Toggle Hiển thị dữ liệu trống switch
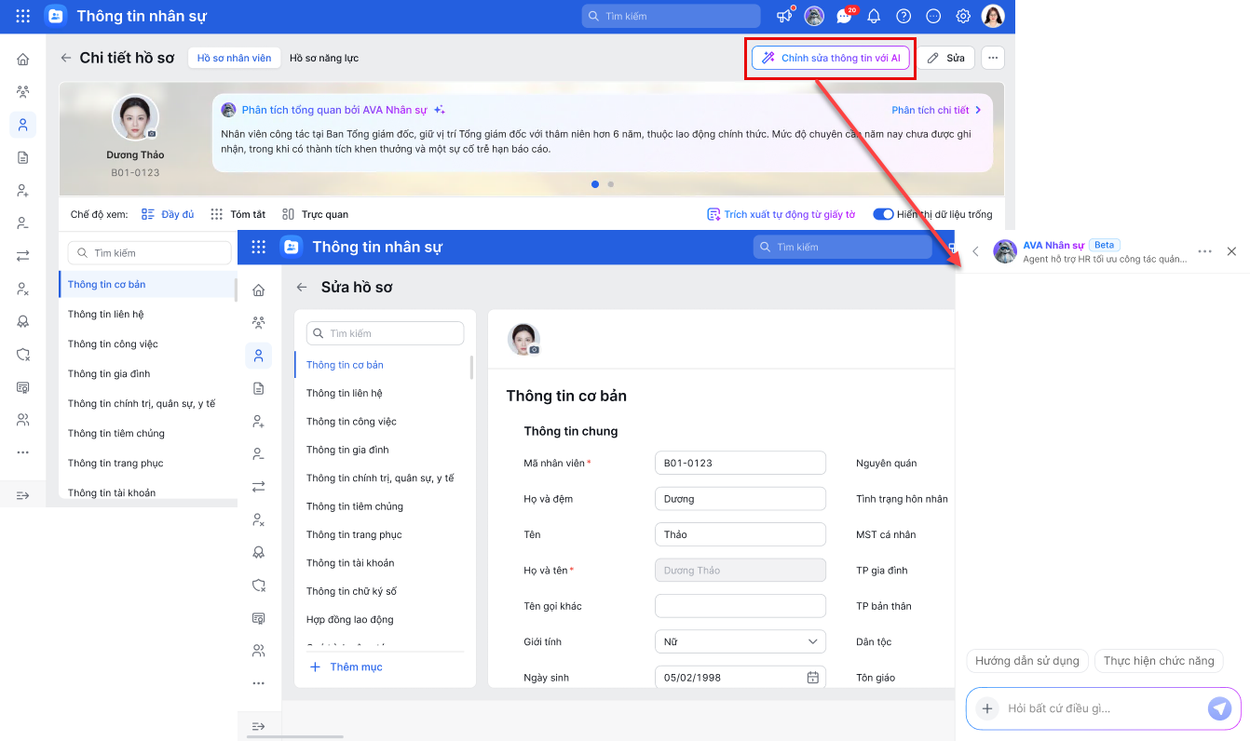1250x741 pixels. point(883,214)
